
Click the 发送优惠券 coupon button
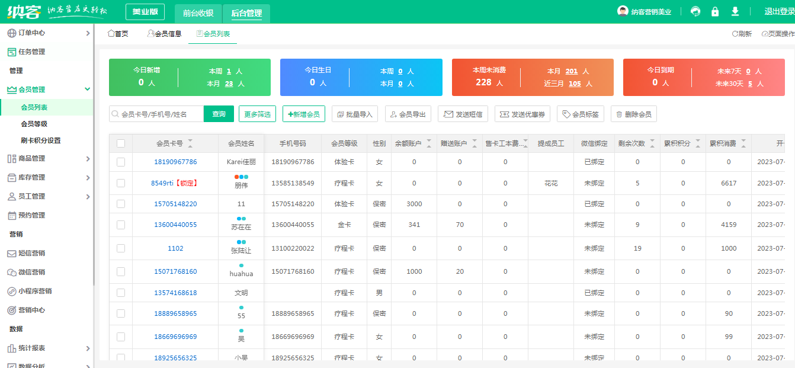(522, 114)
